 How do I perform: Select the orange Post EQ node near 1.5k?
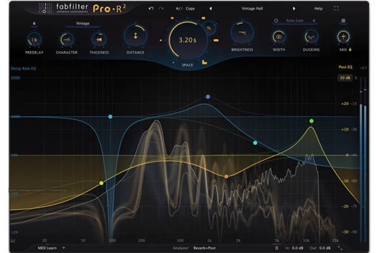[x=226, y=176]
